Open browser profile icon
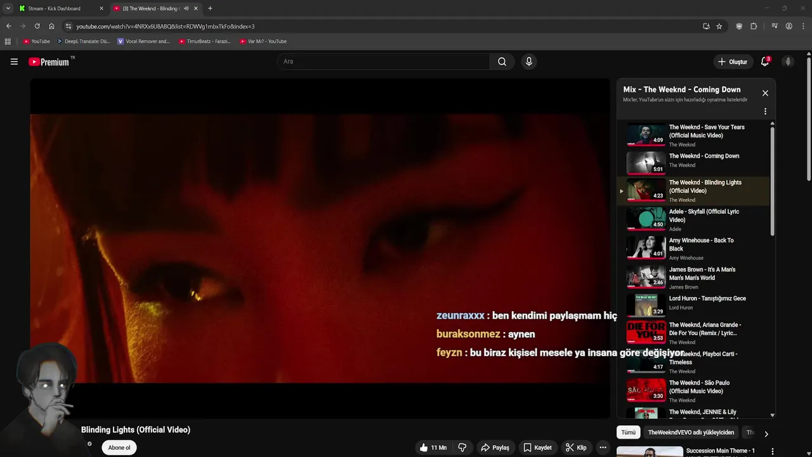This screenshot has height=457, width=812. tap(789, 26)
